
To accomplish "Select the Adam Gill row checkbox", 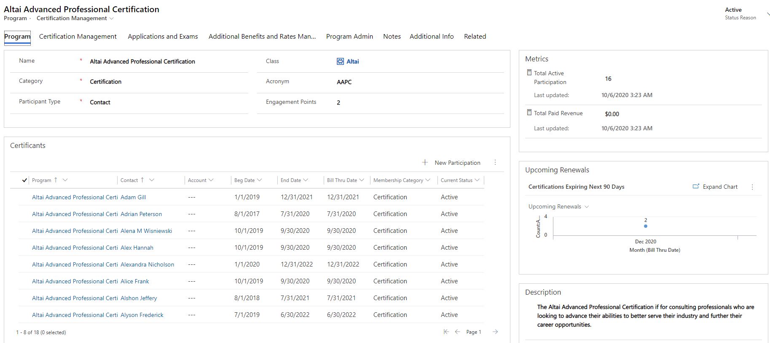I will point(24,197).
